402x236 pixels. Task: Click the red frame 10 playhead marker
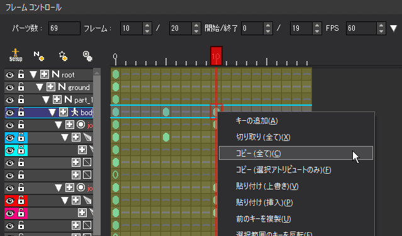(x=216, y=56)
